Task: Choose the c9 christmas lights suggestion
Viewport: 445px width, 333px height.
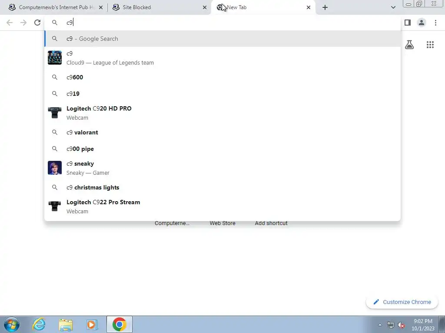Action: click(222, 187)
